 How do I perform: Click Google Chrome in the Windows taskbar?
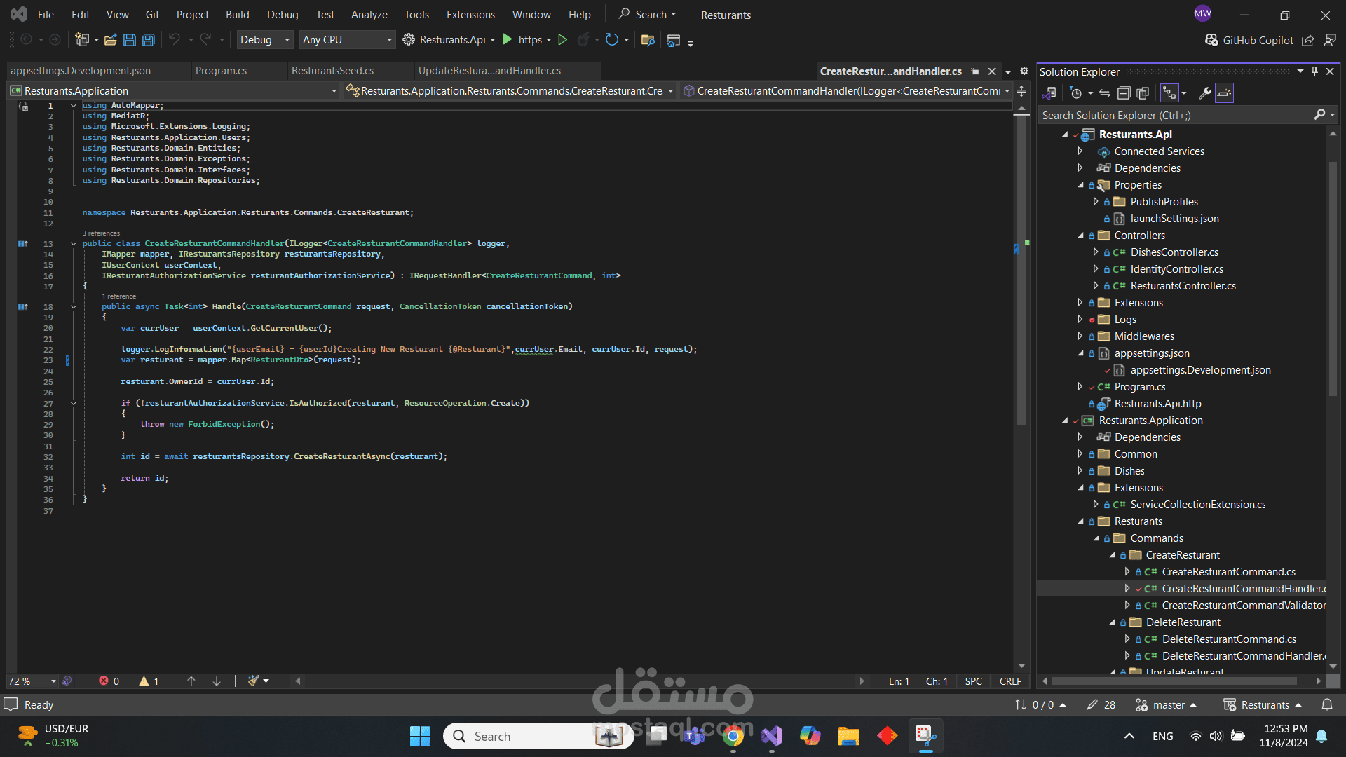[x=733, y=737]
